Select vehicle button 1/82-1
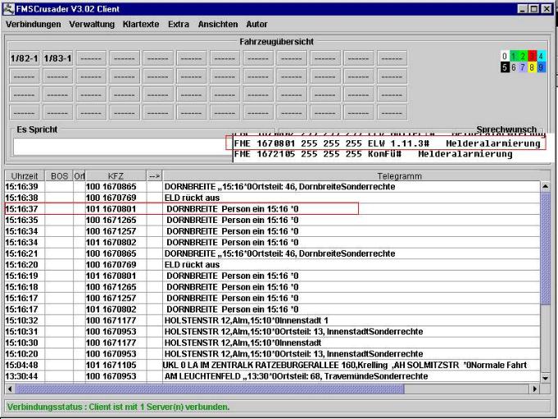This screenshot has width=558, height=419. click(x=25, y=59)
